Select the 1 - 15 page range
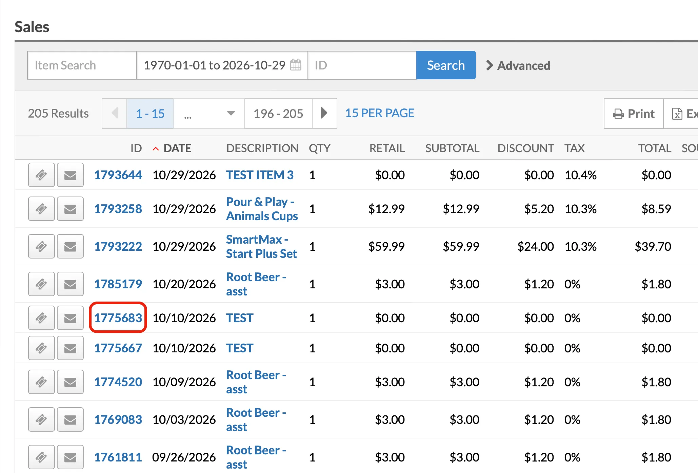Image resolution: width=698 pixels, height=473 pixels. point(150,114)
